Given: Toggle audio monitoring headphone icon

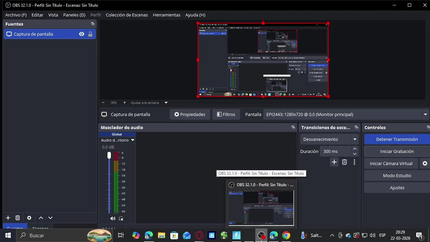Looking at the screenshot, I should (x=121, y=218).
